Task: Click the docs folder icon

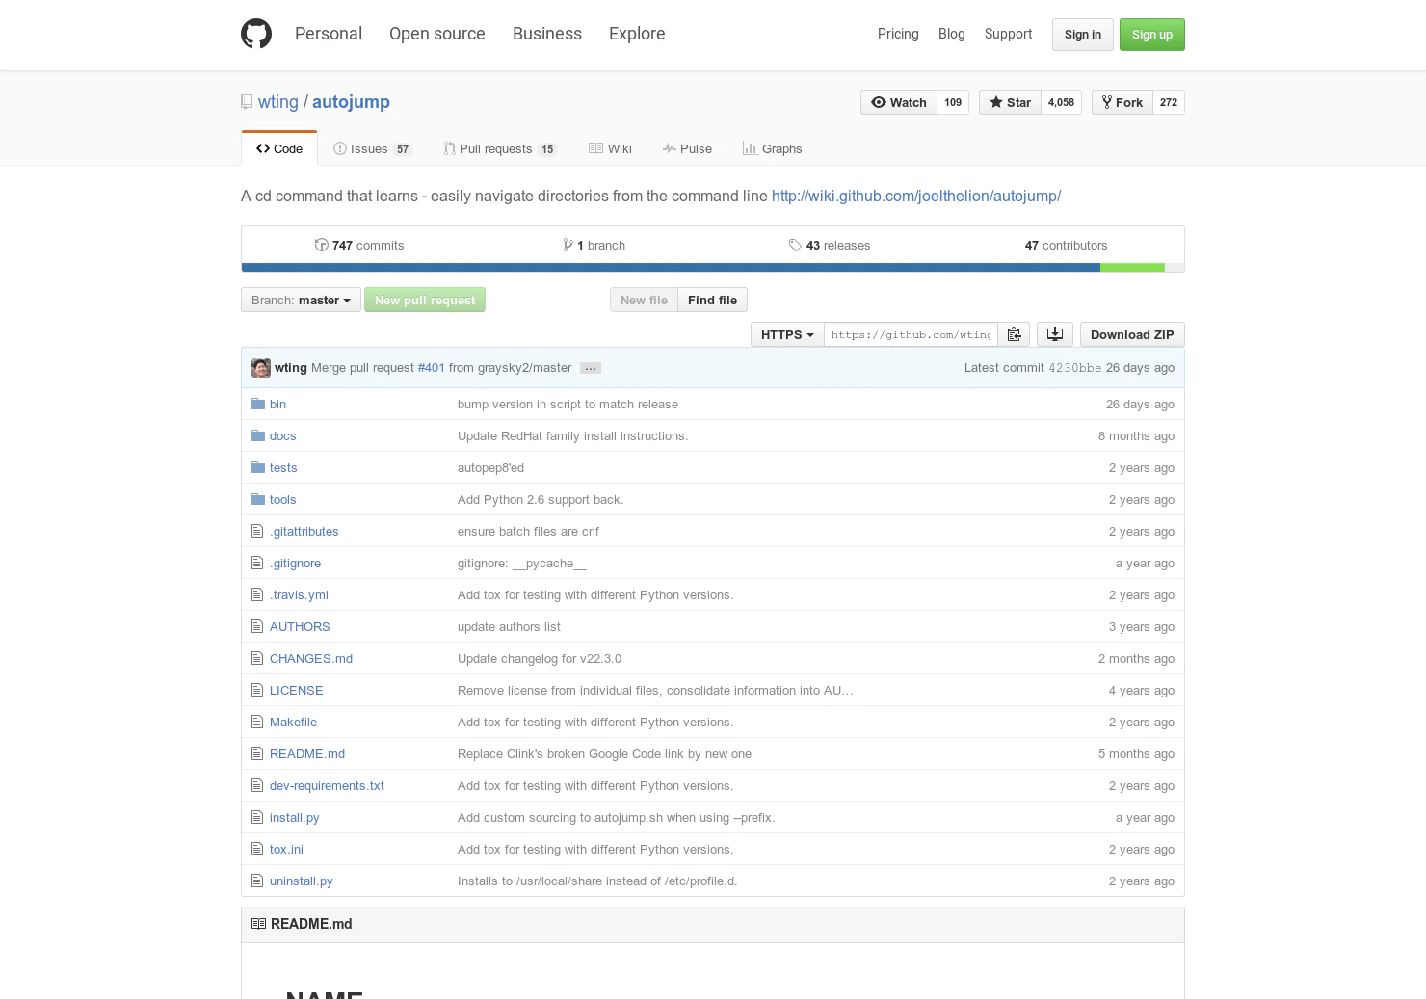Action: click(x=258, y=435)
